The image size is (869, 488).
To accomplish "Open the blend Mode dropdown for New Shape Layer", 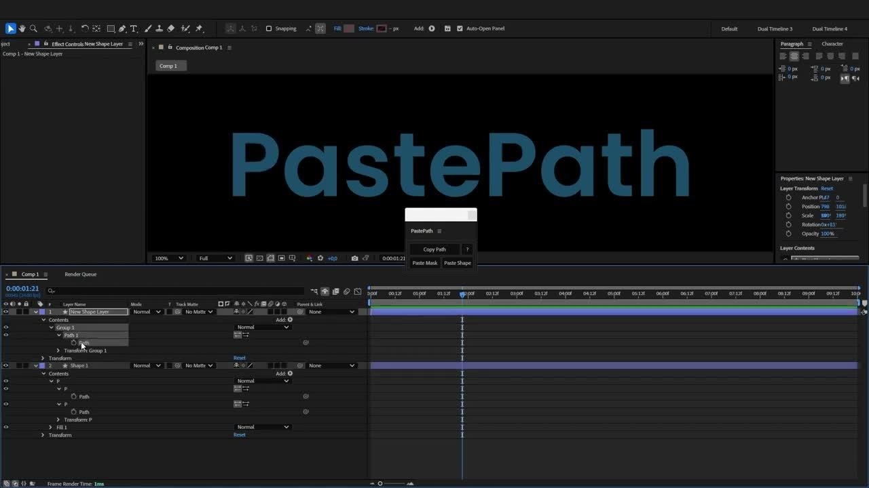I will coord(147,312).
